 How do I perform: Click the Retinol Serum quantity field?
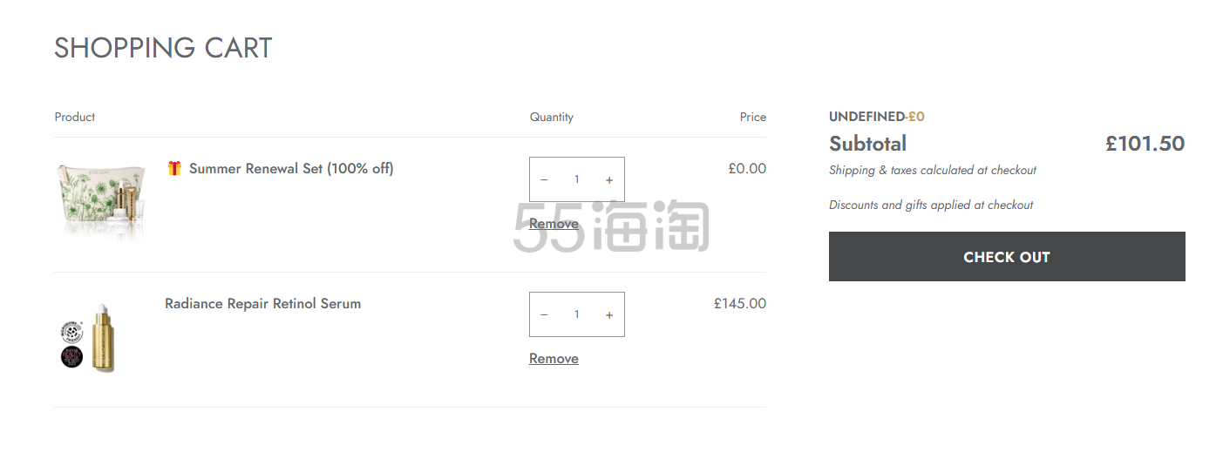coord(576,315)
